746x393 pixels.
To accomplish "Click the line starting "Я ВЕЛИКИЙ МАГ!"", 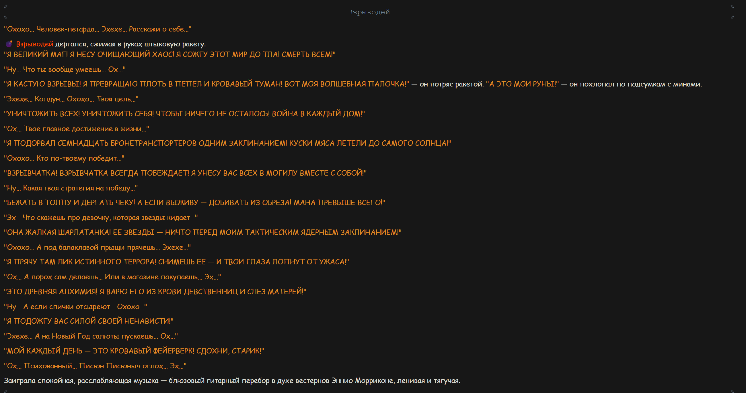I will pos(170,55).
